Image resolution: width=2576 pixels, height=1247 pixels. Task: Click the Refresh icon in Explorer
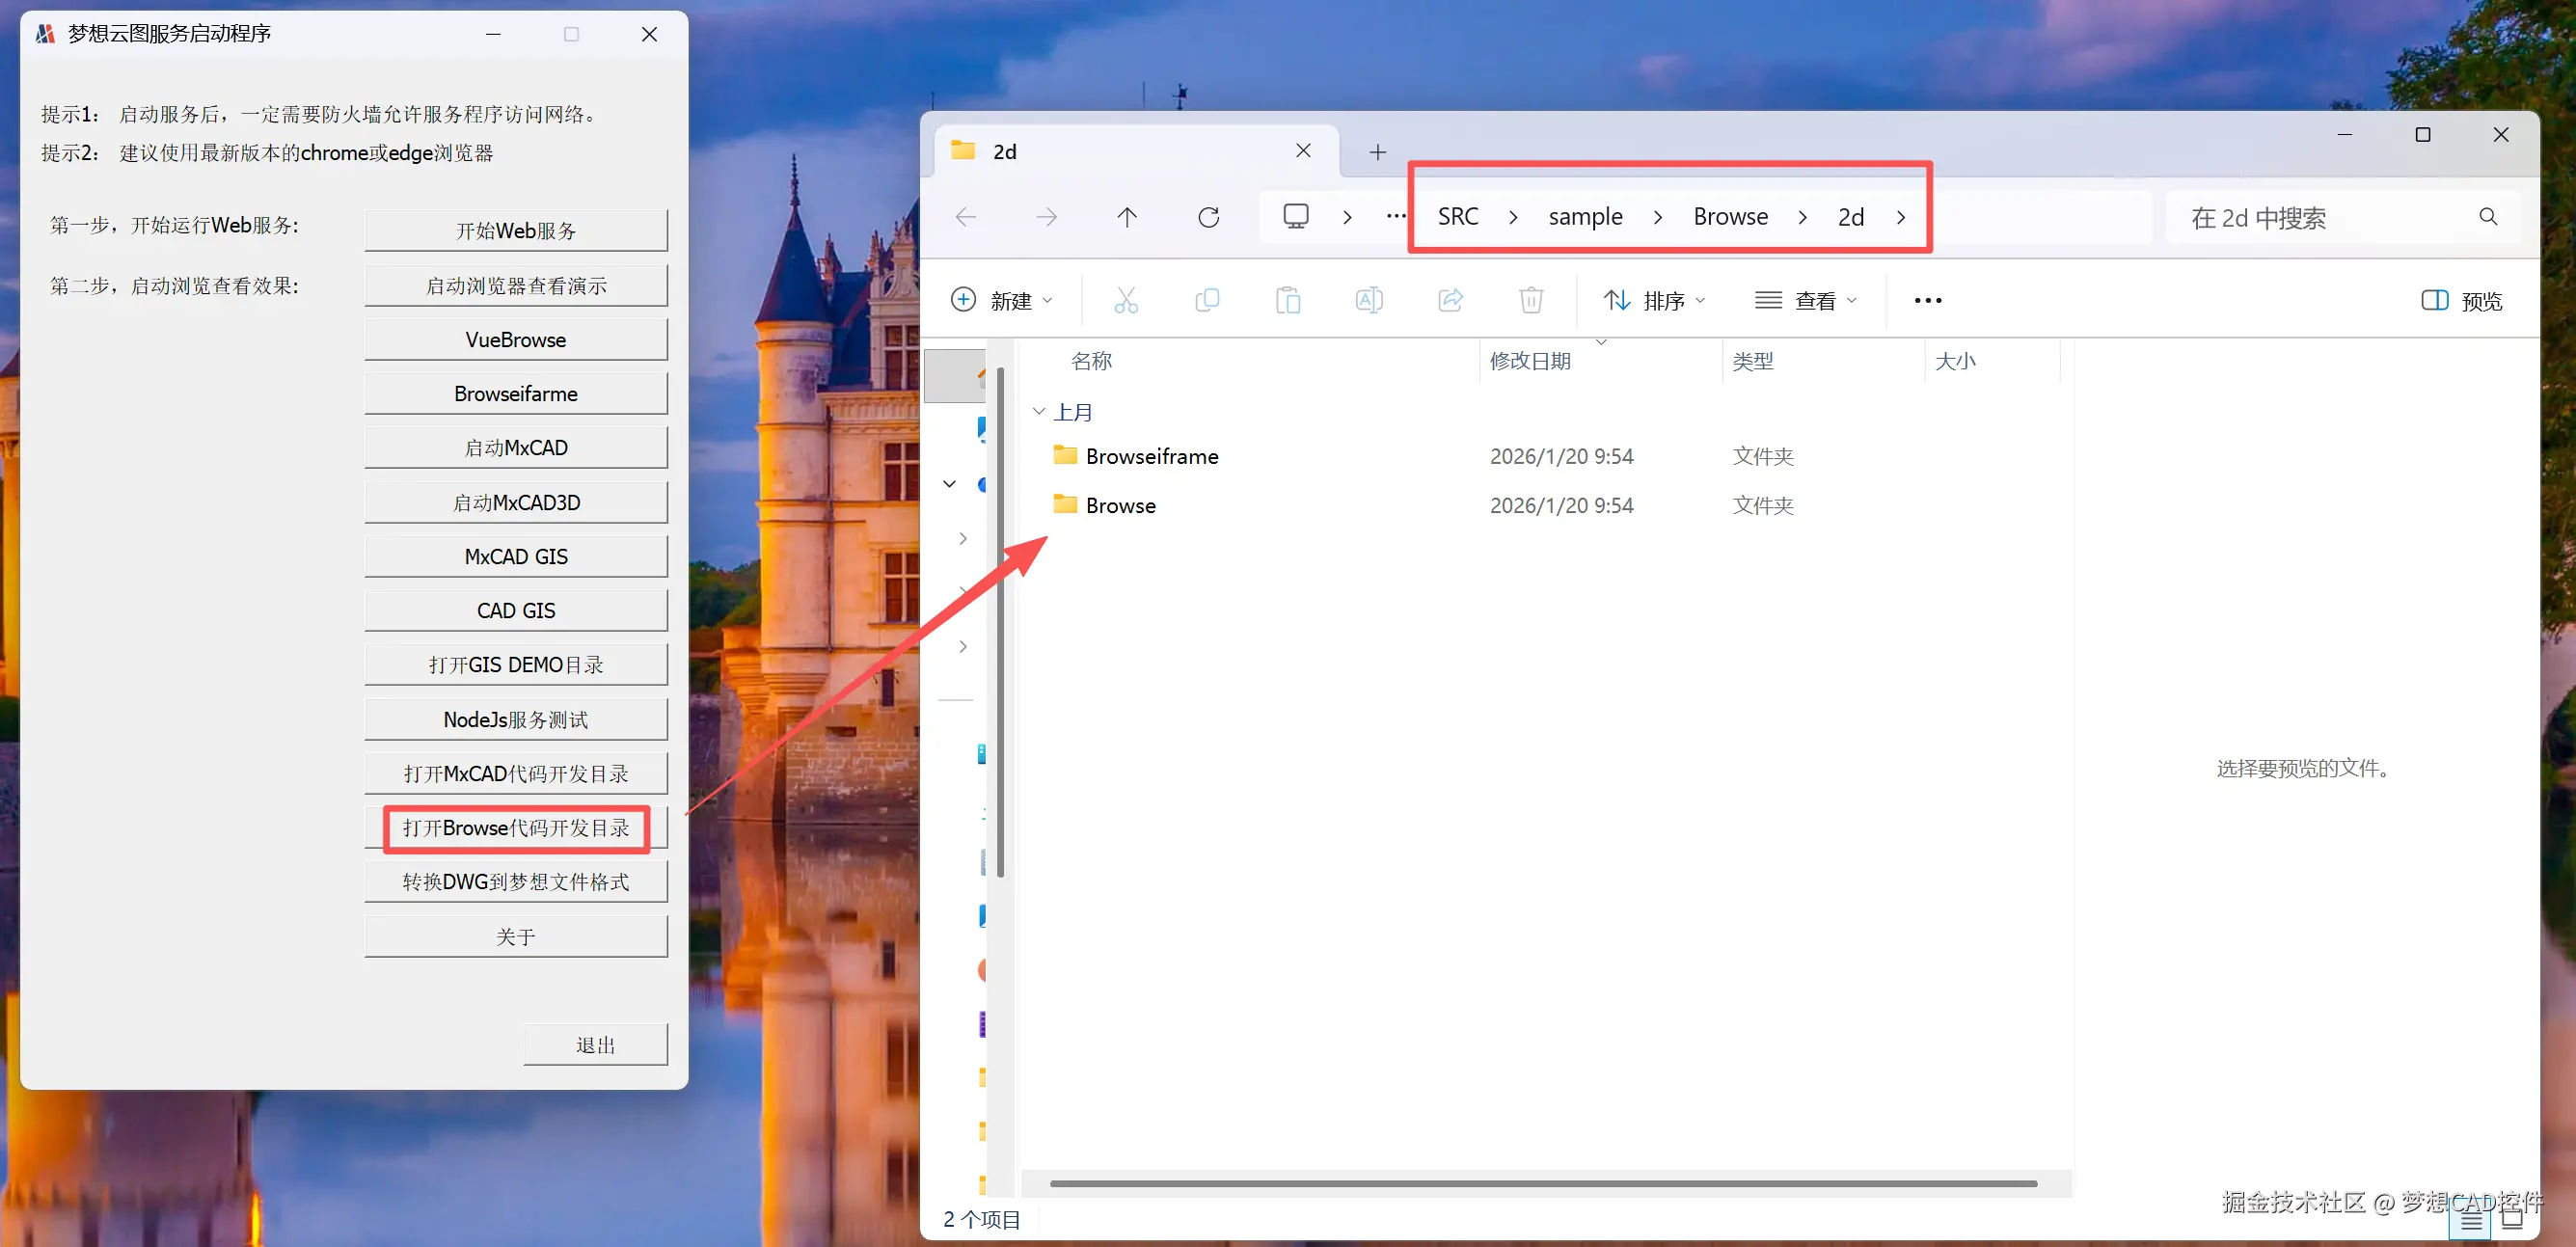1208,217
